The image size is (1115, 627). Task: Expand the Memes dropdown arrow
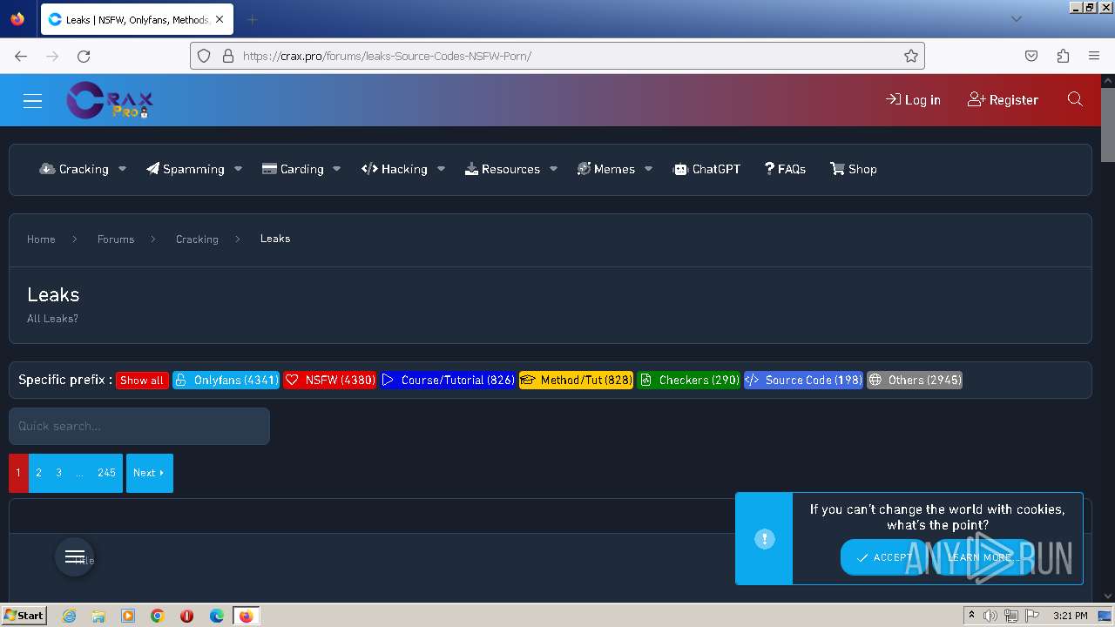(648, 169)
